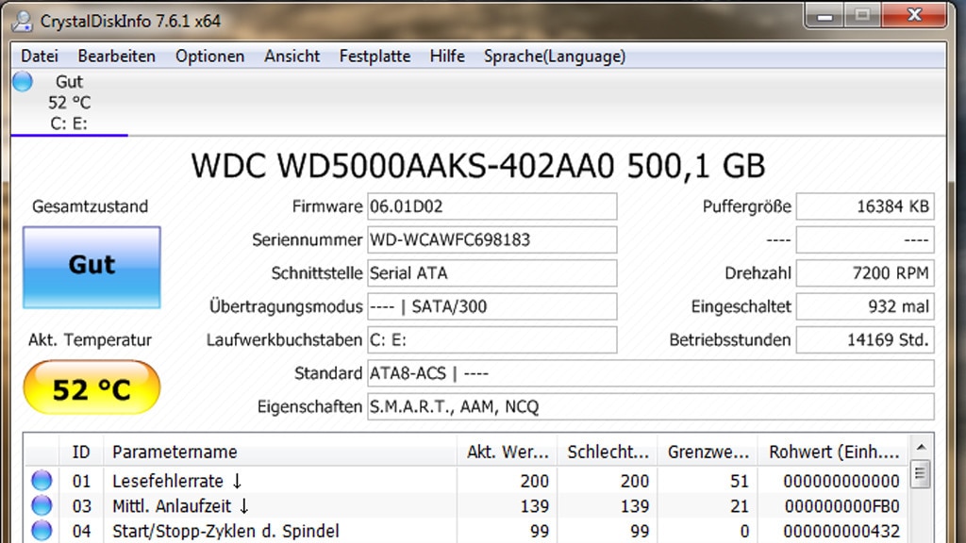Click the Standard field ATA8-ACS
Viewport: 966px width, 543px height.
click(x=651, y=373)
